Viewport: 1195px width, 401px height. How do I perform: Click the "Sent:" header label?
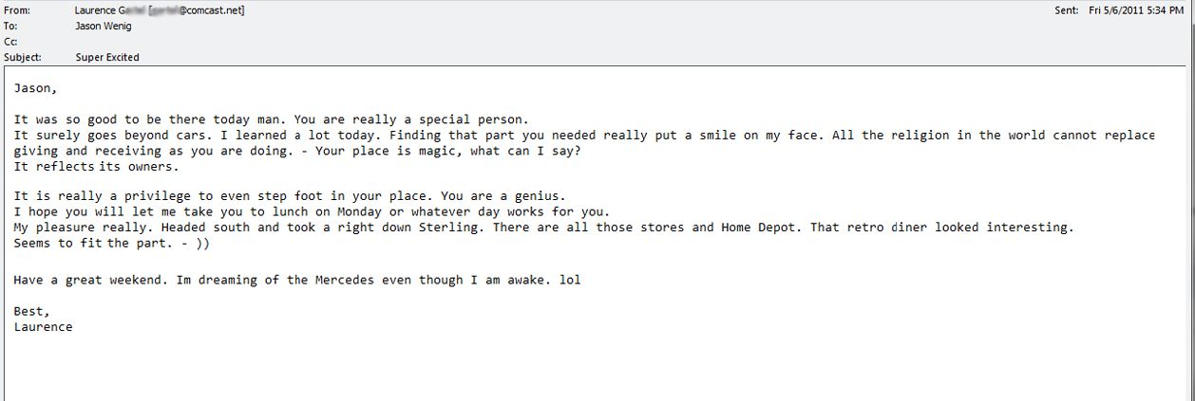click(1066, 10)
